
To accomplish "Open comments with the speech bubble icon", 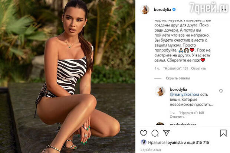I will click(x=155, y=133).
